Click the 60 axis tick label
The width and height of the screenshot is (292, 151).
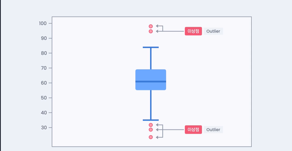[x=44, y=83]
